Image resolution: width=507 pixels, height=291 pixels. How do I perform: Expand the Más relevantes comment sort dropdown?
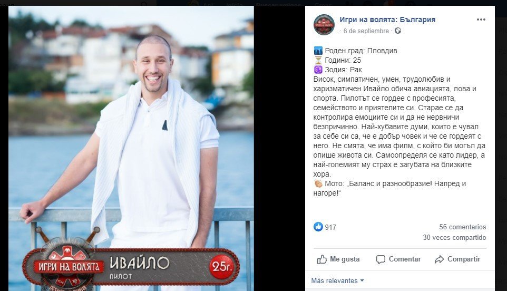[x=338, y=280]
